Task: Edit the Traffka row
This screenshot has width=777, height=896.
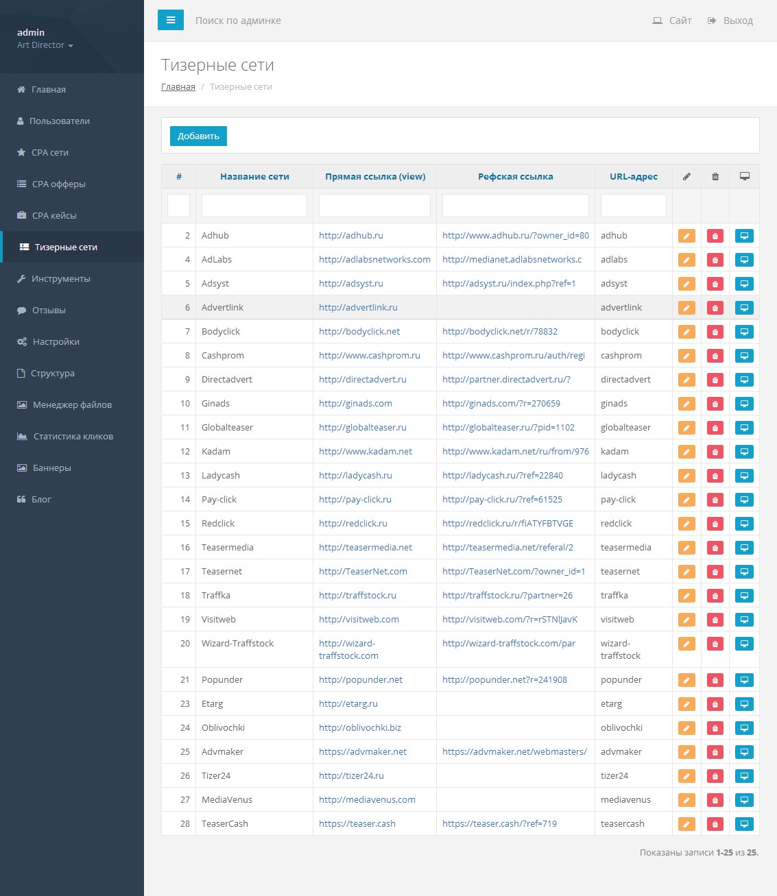Action: (x=686, y=596)
